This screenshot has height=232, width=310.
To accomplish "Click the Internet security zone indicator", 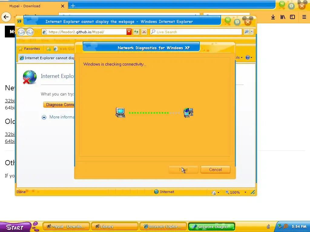I will tap(164, 192).
